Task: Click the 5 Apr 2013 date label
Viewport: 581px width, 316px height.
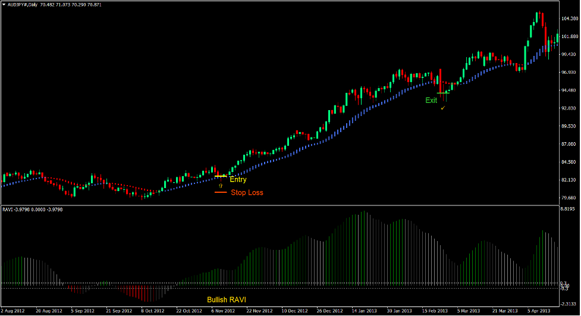Action: pyautogui.click(x=539, y=311)
